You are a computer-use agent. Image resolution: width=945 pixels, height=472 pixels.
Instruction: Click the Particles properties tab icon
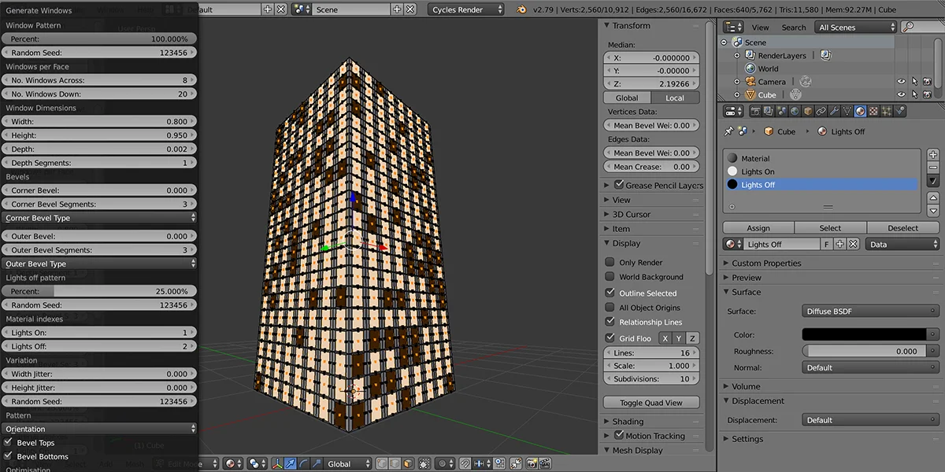pyautogui.click(x=887, y=112)
